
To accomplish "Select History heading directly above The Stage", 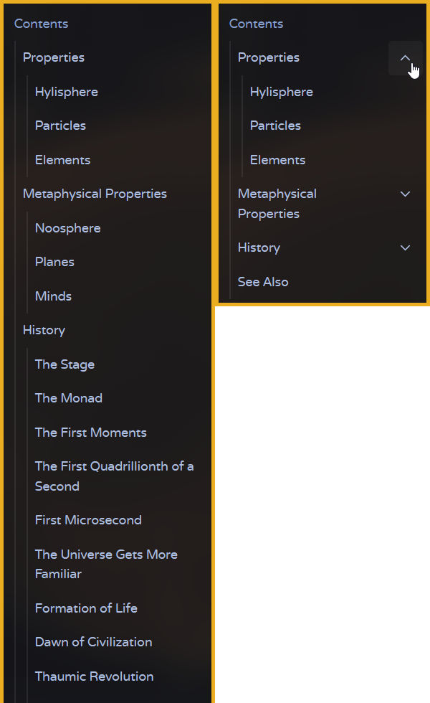I will point(44,330).
